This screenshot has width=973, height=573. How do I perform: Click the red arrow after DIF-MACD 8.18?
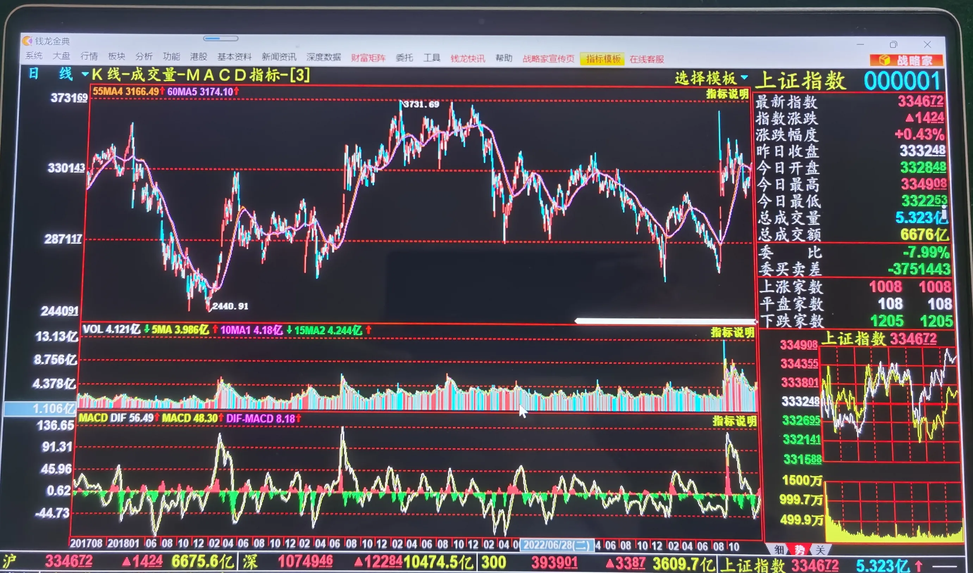298,418
